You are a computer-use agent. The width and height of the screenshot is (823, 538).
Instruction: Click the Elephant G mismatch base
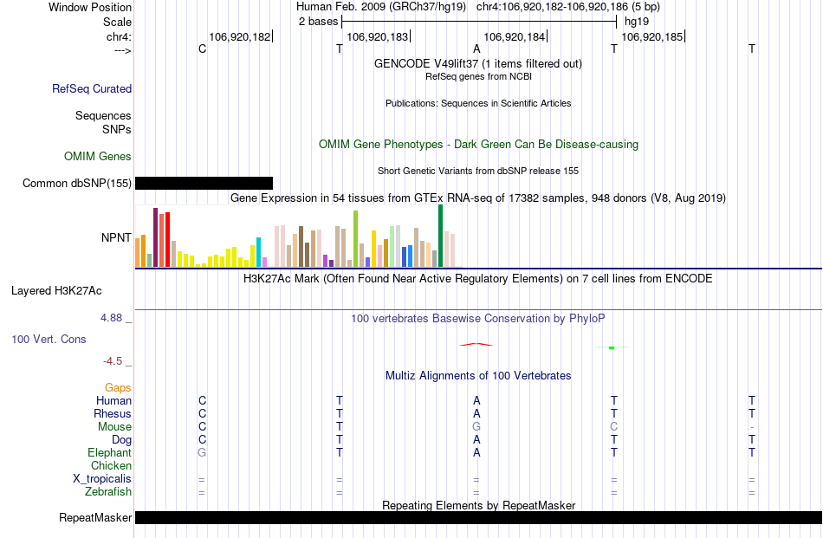click(202, 452)
